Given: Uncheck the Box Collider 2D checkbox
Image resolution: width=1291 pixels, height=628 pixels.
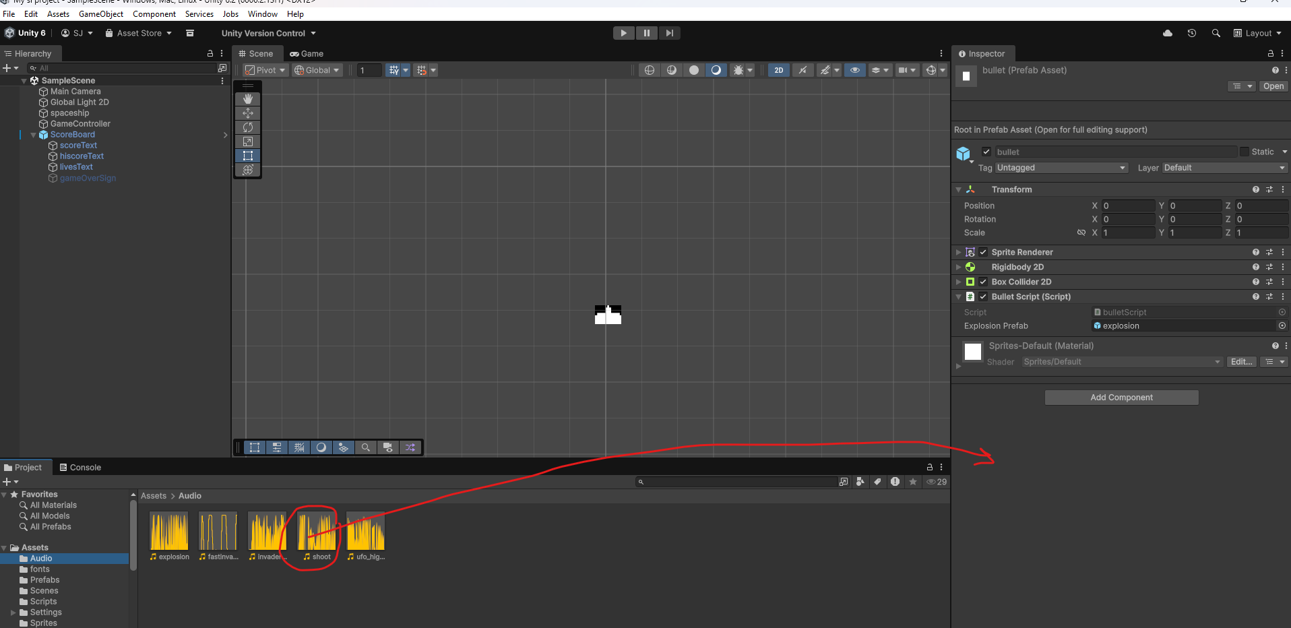Looking at the screenshot, I should tap(983, 282).
